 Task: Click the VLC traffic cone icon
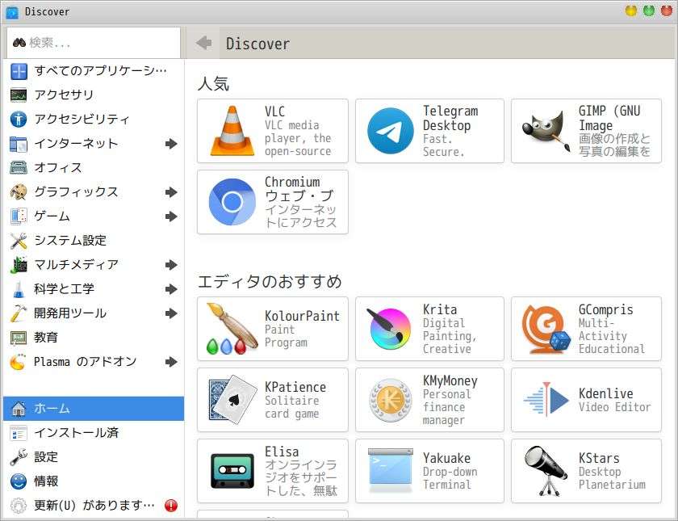(232, 131)
